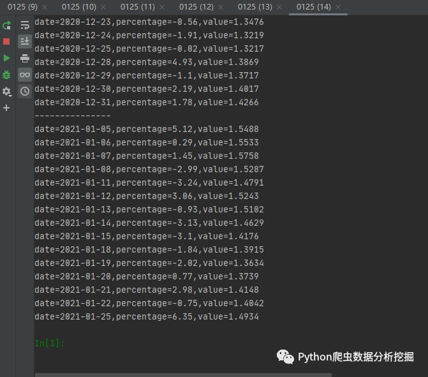Attach debugger using the green bug icon

(6, 75)
